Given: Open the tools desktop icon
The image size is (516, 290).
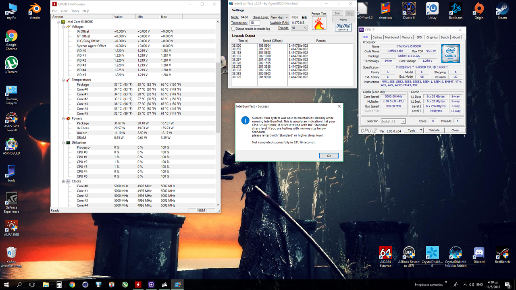Looking at the screenshot, I should tap(11, 173).
